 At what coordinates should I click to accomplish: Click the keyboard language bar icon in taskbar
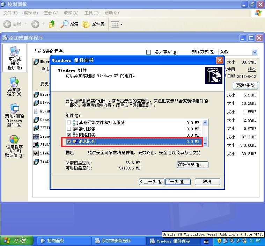(206, 241)
